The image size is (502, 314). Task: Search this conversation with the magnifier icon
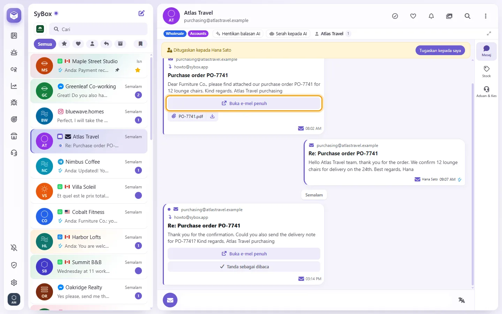coord(467,16)
